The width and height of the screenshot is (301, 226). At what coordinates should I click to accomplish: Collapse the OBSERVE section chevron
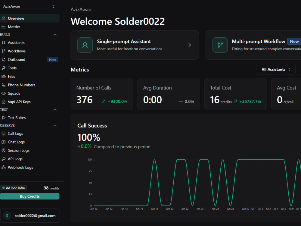pyautogui.click(x=55, y=125)
